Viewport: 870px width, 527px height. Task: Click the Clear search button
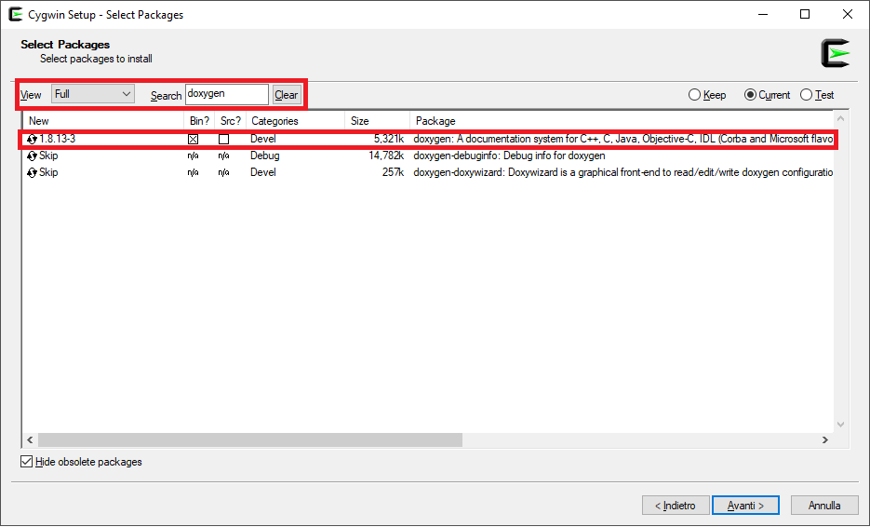coord(287,95)
